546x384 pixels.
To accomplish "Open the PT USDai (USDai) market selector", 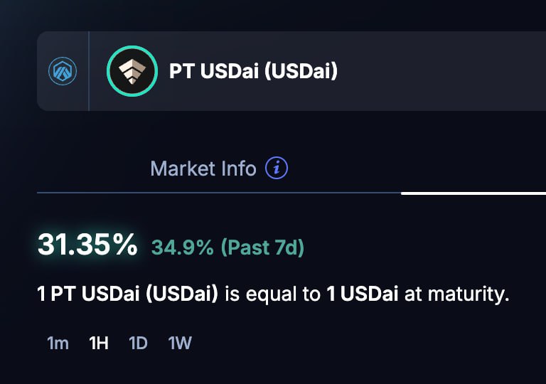I will coord(253,71).
